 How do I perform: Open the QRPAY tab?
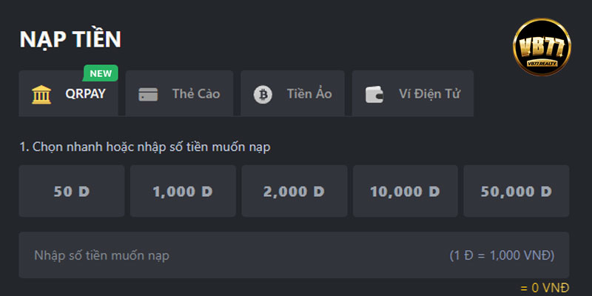[68, 93]
